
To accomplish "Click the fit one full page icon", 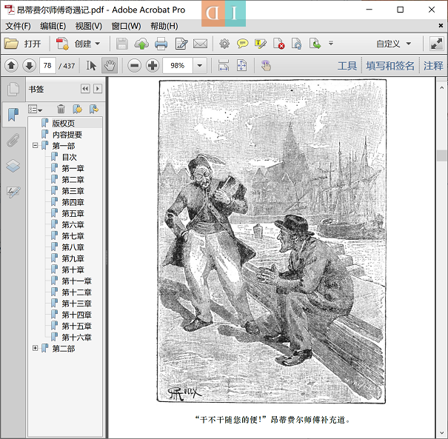I will (x=241, y=66).
